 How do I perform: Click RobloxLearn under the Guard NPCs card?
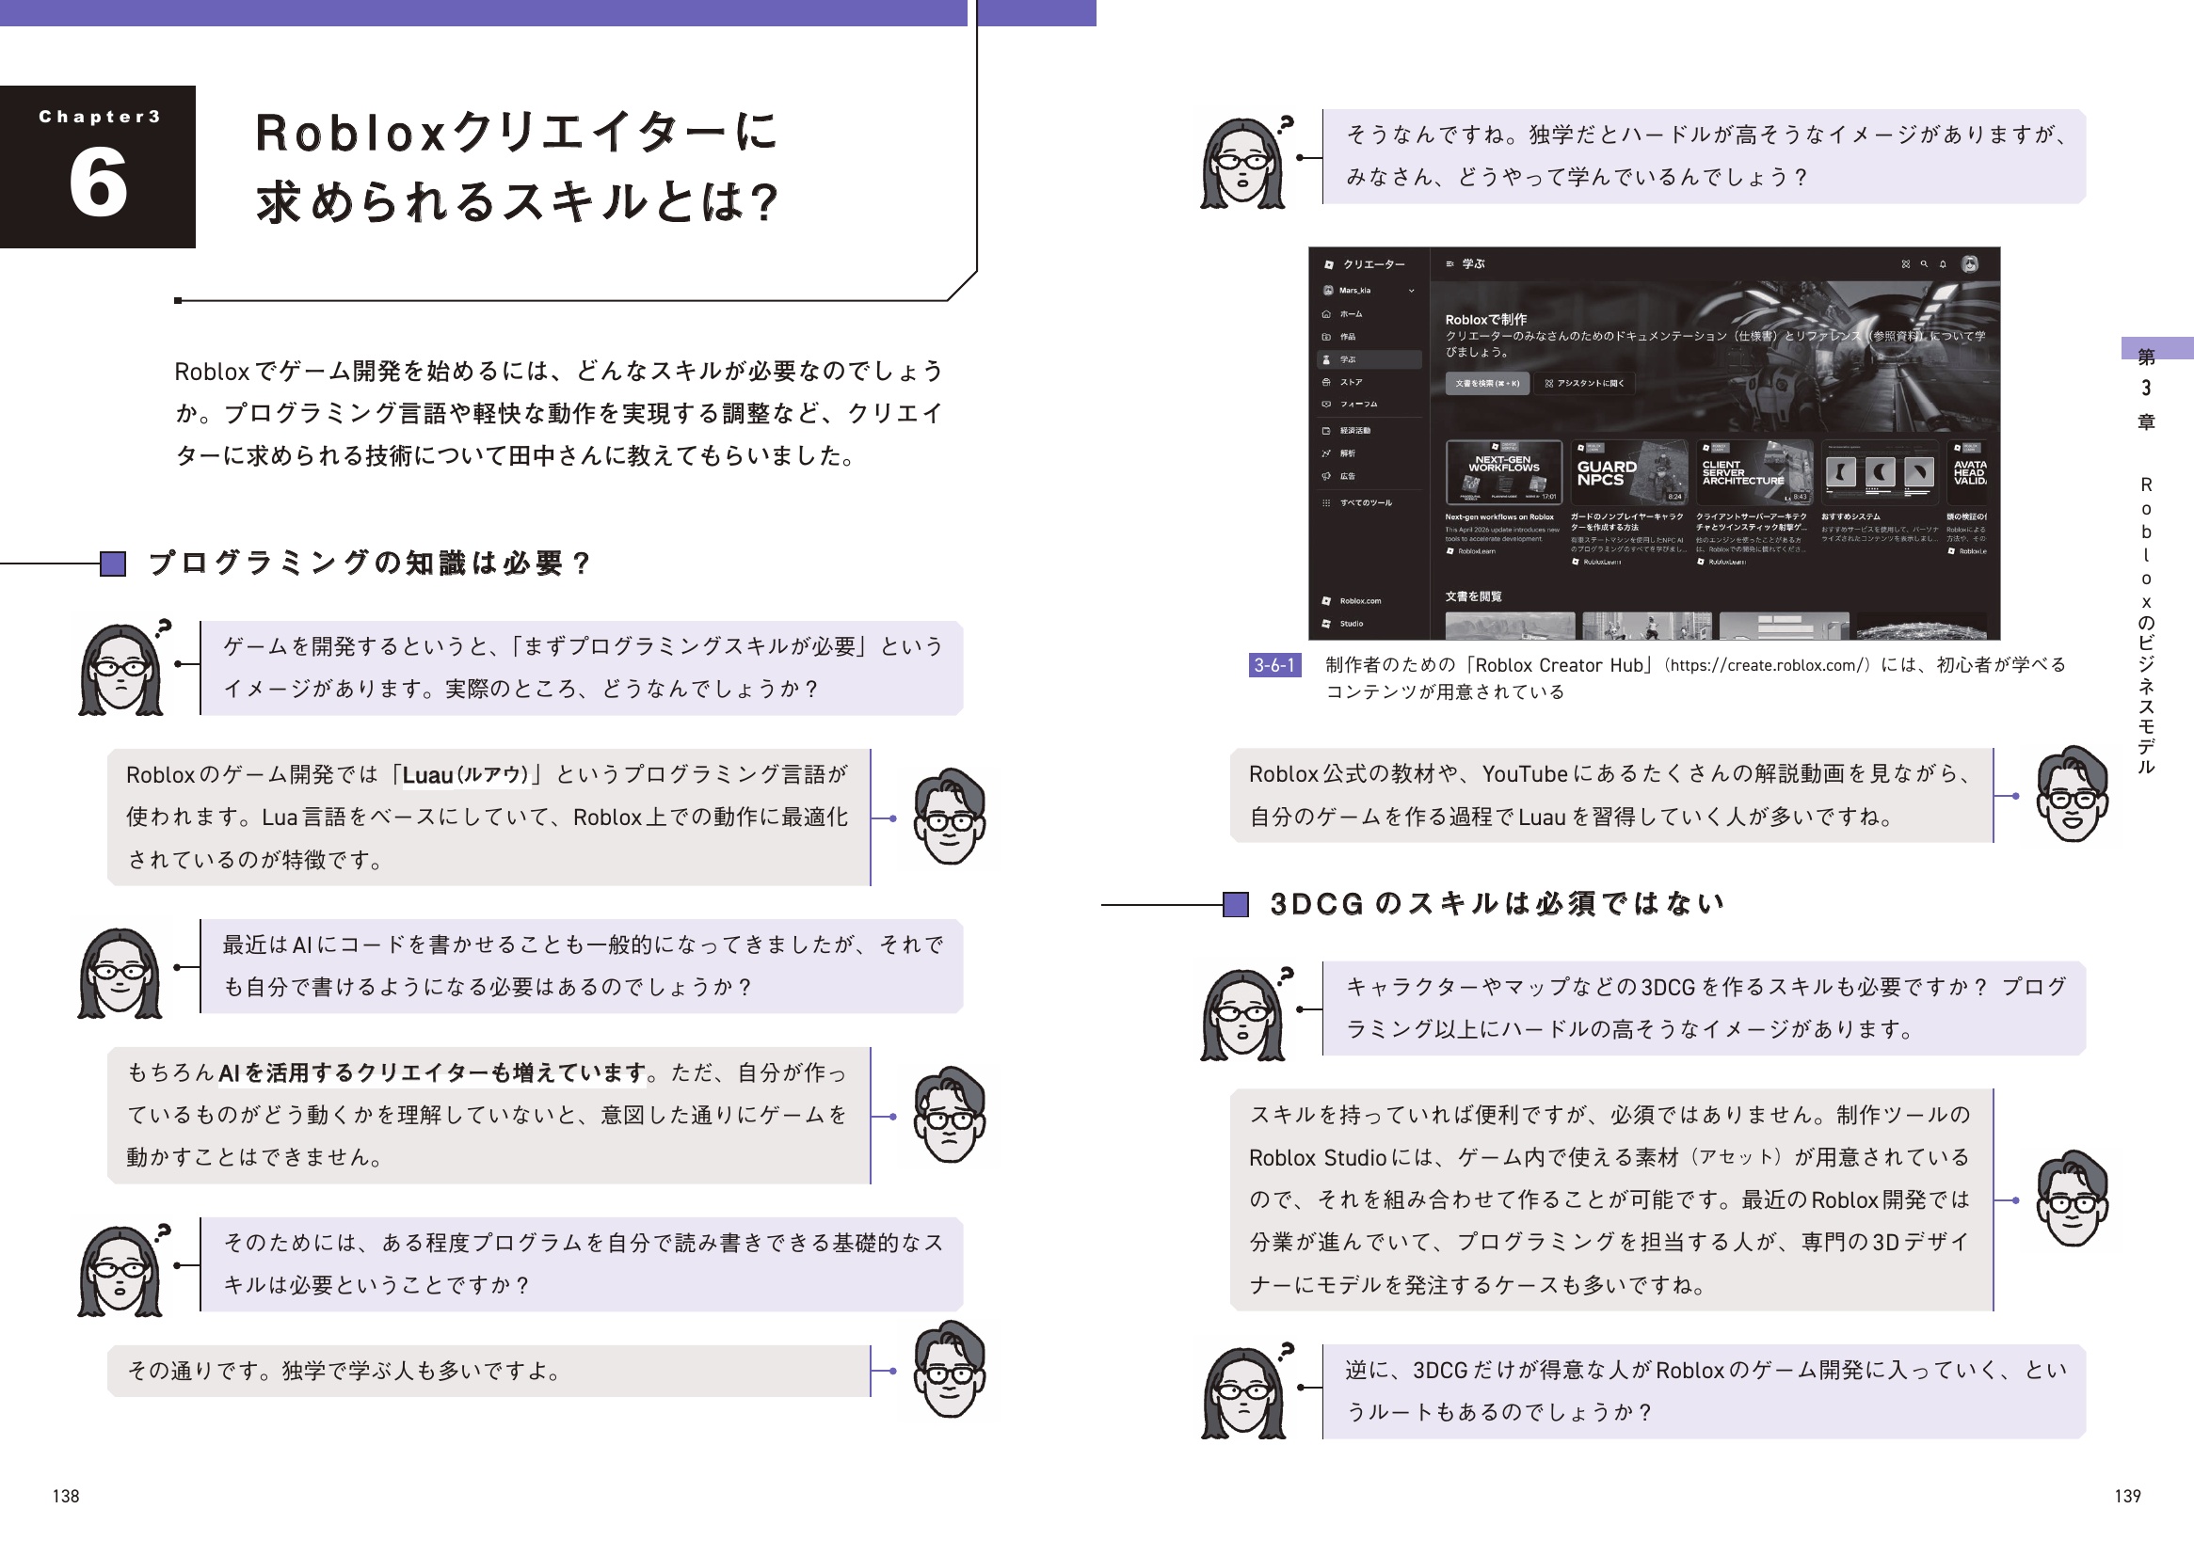1596,562
